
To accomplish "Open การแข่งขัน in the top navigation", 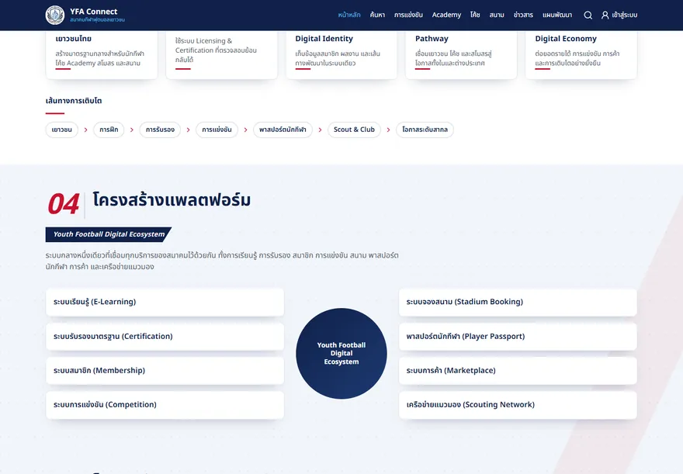I will [x=408, y=15].
